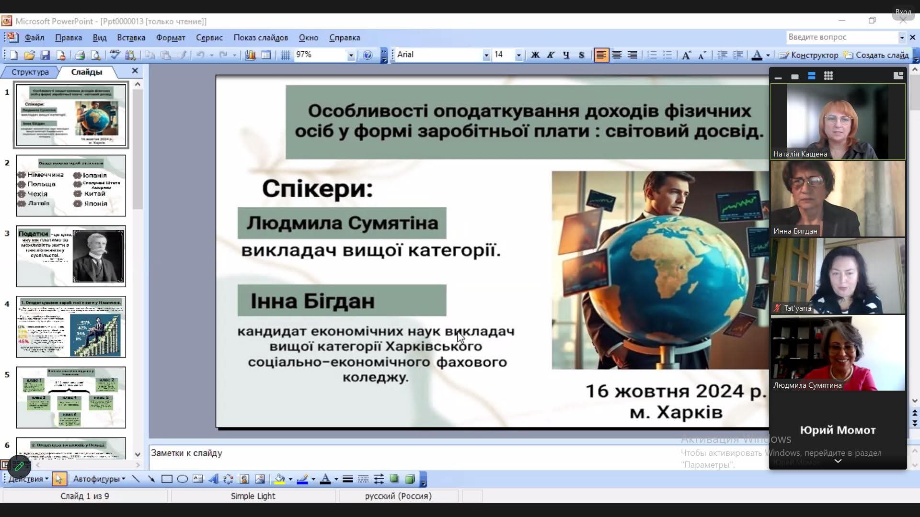Click the Конструктор button
Screen dimensions: 920x517
click(808, 55)
